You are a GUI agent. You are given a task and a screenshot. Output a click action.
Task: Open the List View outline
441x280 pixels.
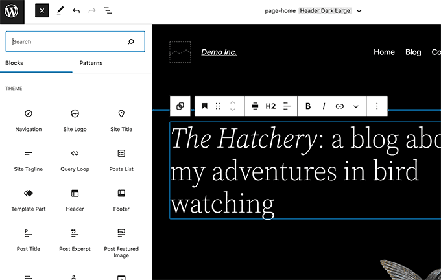point(108,11)
